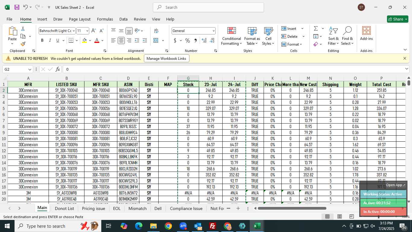Switch to the Insert ribbon tab

[42, 19]
